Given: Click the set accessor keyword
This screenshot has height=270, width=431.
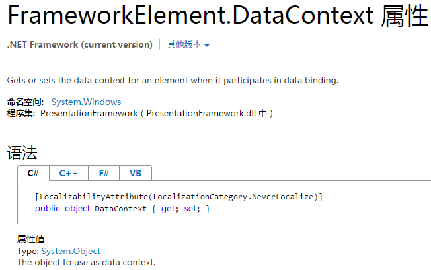Looking at the screenshot, I should pos(190,209).
